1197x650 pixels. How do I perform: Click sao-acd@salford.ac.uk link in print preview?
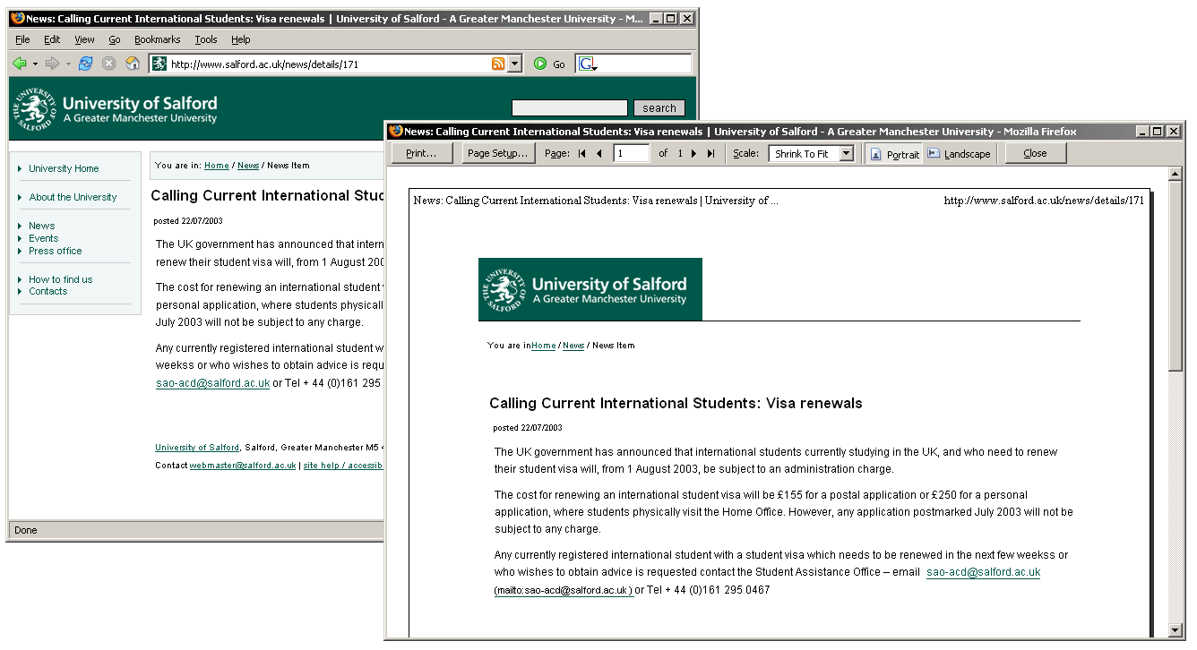click(983, 572)
